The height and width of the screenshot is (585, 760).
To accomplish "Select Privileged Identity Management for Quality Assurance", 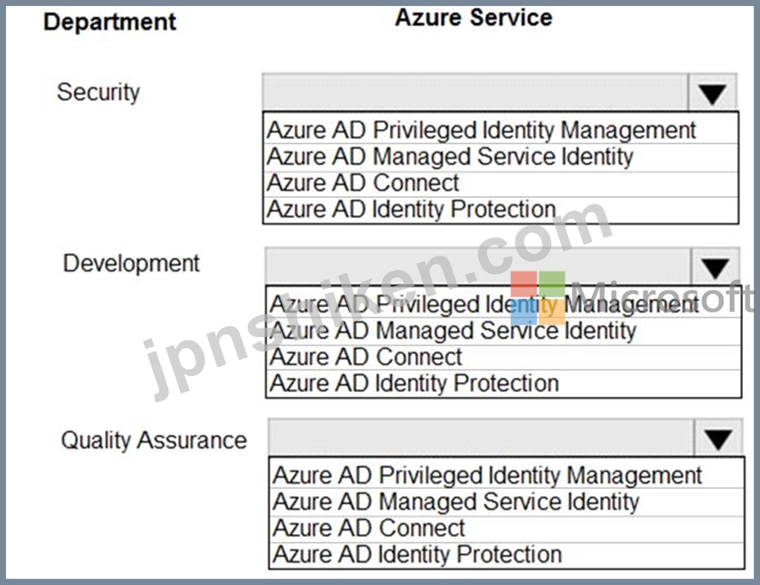I will (506, 475).
